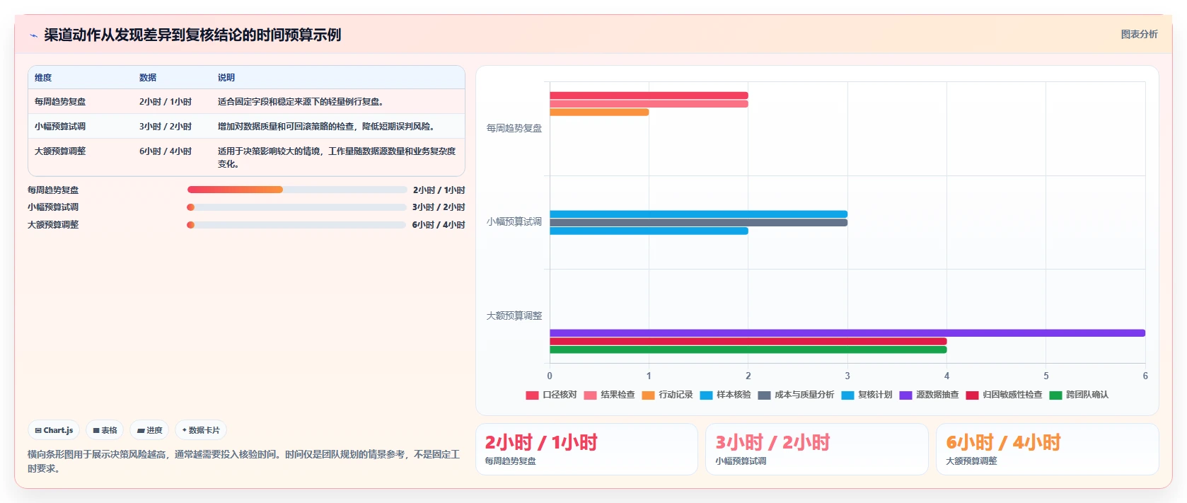Click the card title '渠道动作从发现差异到复核结论的时间预算示例'

pos(192,35)
